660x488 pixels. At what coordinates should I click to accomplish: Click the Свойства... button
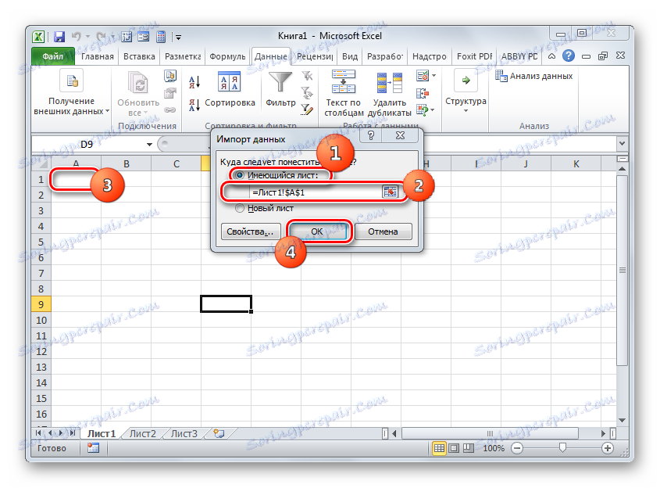coord(250,231)
